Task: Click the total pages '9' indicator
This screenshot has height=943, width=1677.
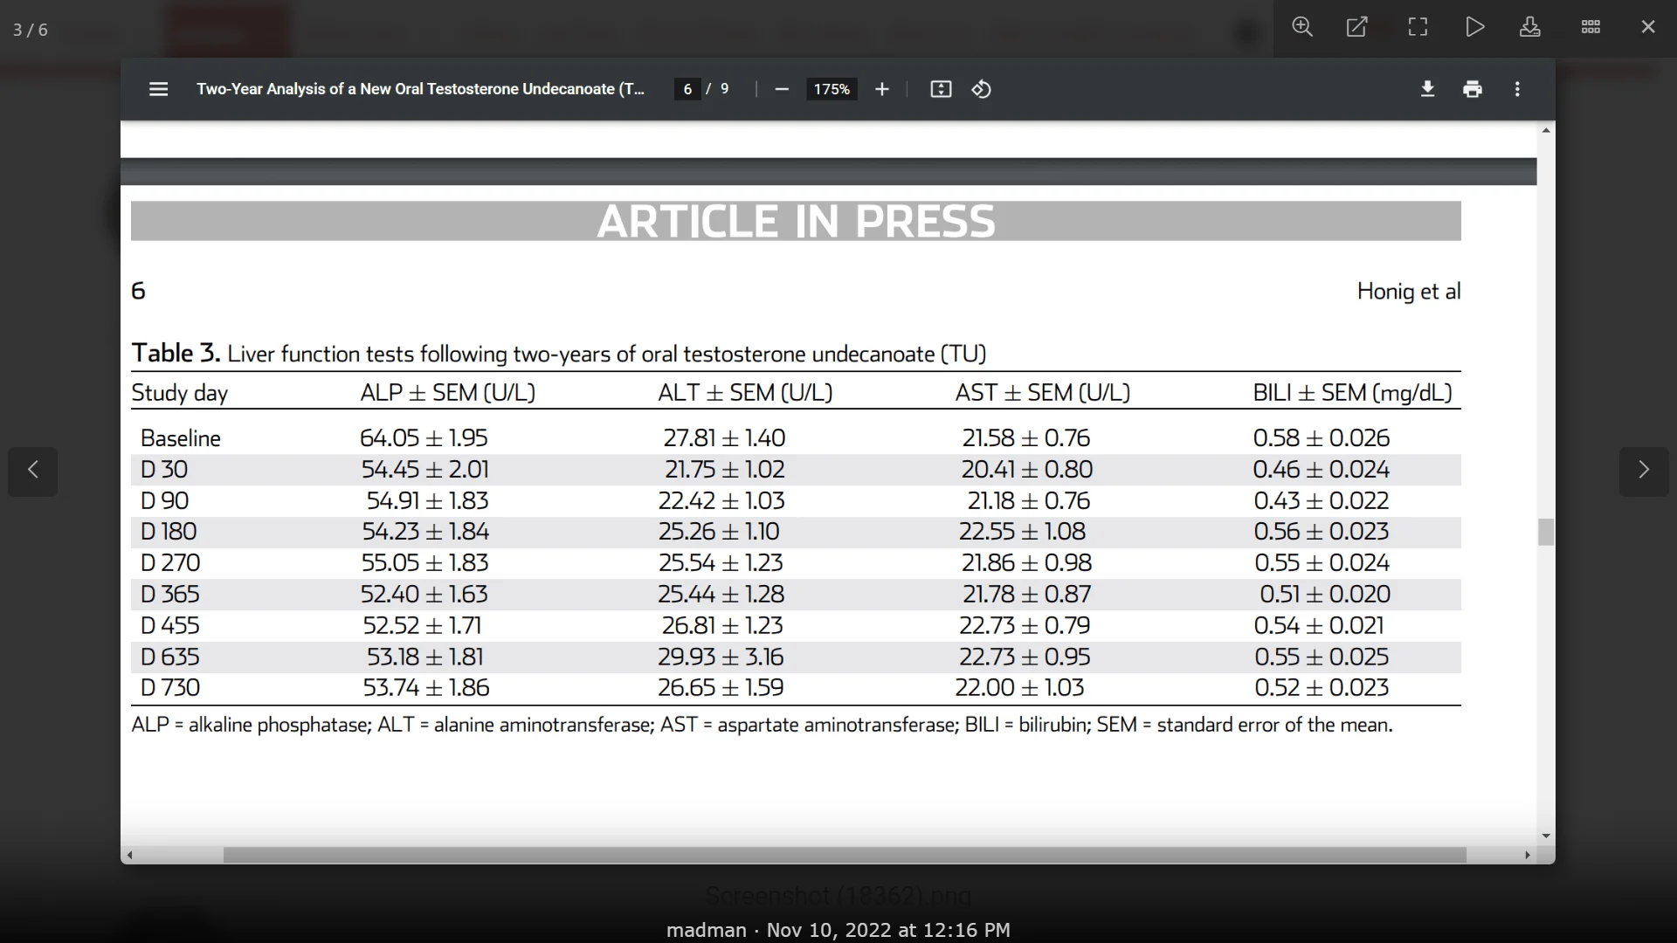Action: pos(724,89)
